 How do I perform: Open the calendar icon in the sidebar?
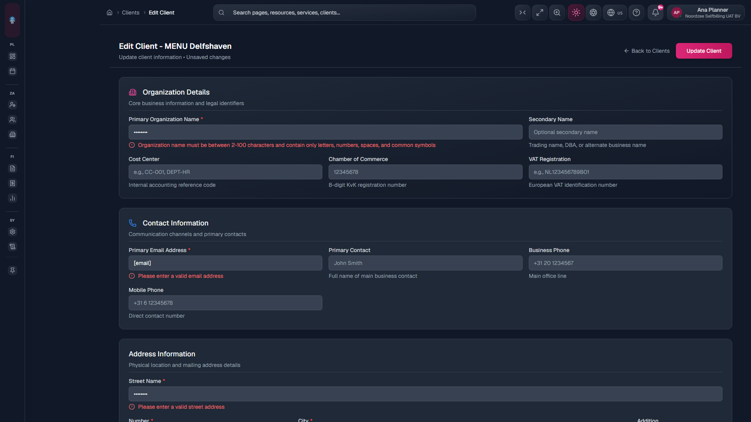coord(13,71)
